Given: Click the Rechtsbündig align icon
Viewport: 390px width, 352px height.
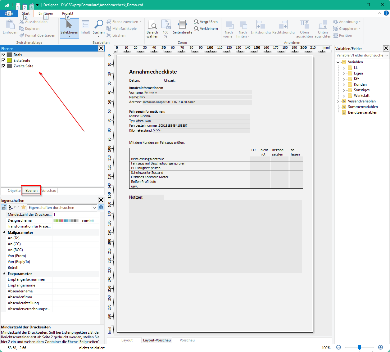Looking at the screenshot, I should click(283, 25).
